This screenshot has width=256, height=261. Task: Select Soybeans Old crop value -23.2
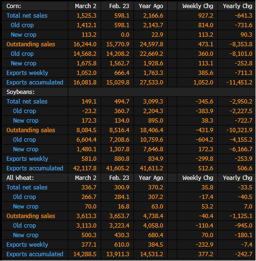click(x=89, y=111)
